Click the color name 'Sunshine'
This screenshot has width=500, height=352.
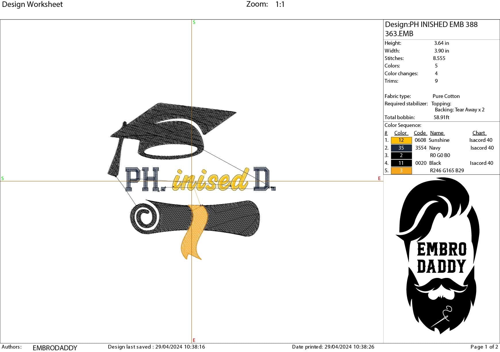(439, 140)
